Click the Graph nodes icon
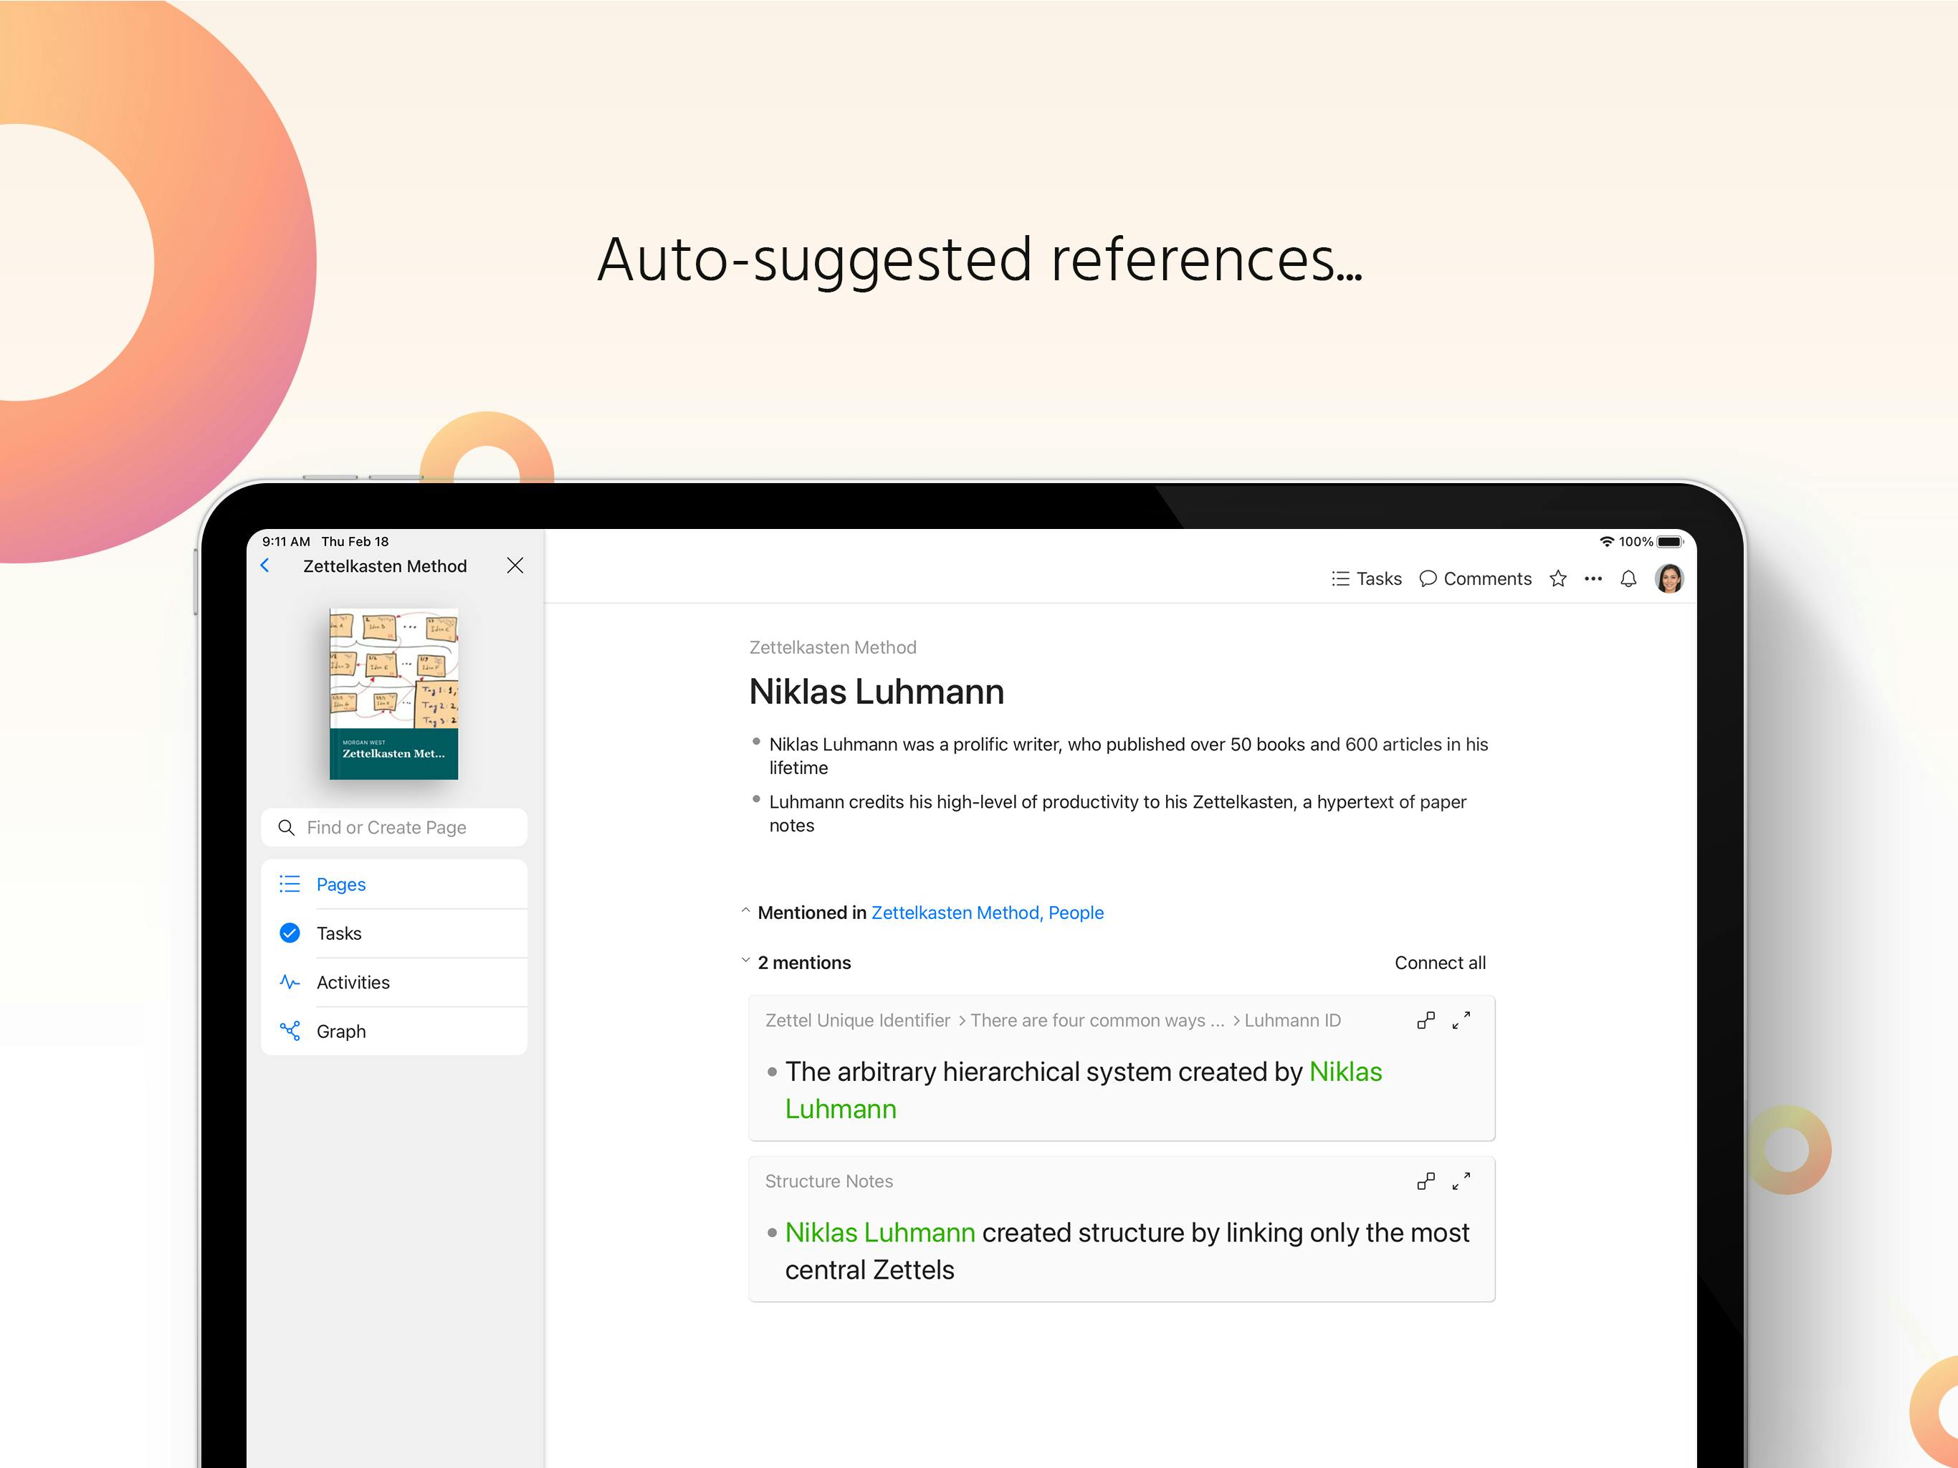1958x1468 pixels. click(290, 1031)
